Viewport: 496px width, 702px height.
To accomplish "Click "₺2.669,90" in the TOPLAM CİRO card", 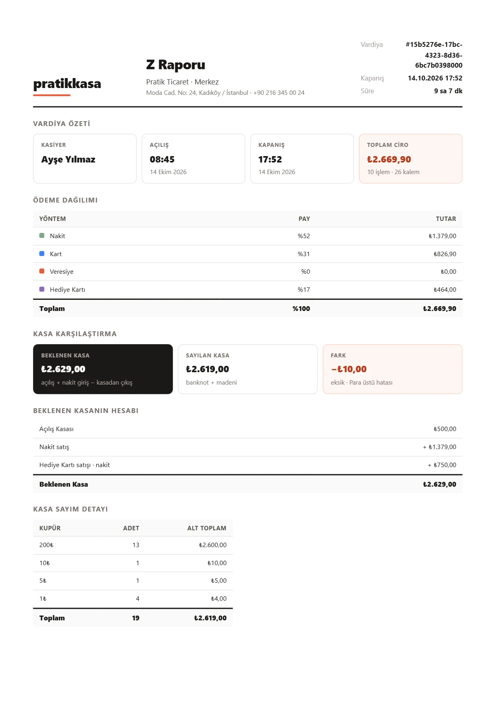I will [389, 159].
